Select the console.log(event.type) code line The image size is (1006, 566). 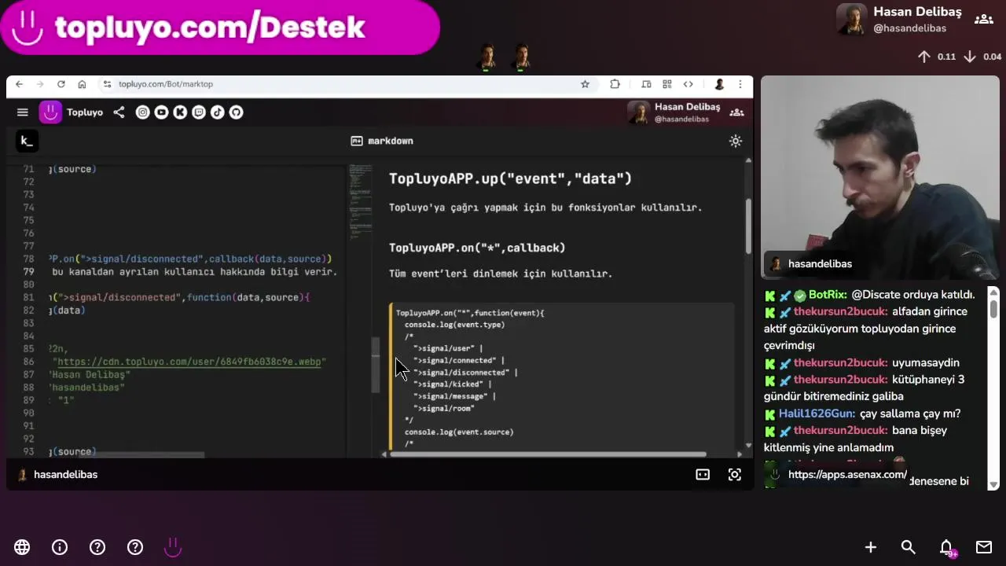(x=454, y=325)
